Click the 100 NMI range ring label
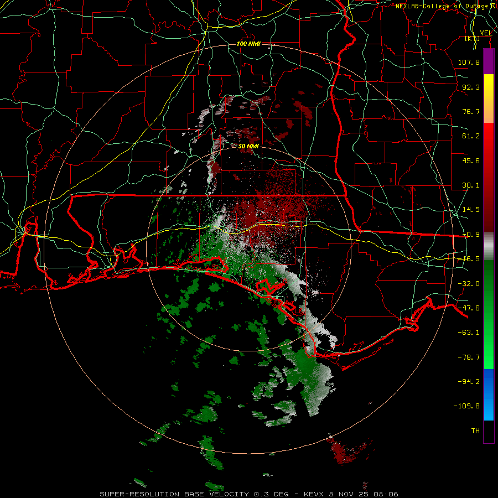The image size is (498, 498). 248,44
